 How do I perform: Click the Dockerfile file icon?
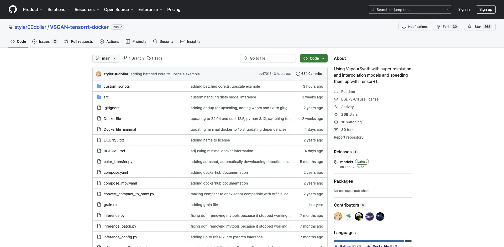99,118
